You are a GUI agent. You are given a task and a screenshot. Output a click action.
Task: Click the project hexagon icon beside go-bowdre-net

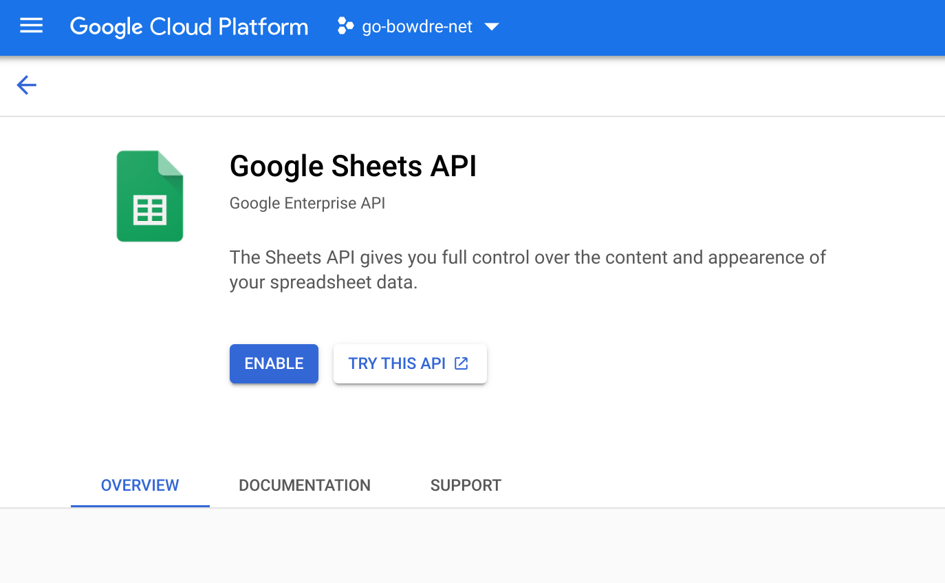click(x=345, y=27)
